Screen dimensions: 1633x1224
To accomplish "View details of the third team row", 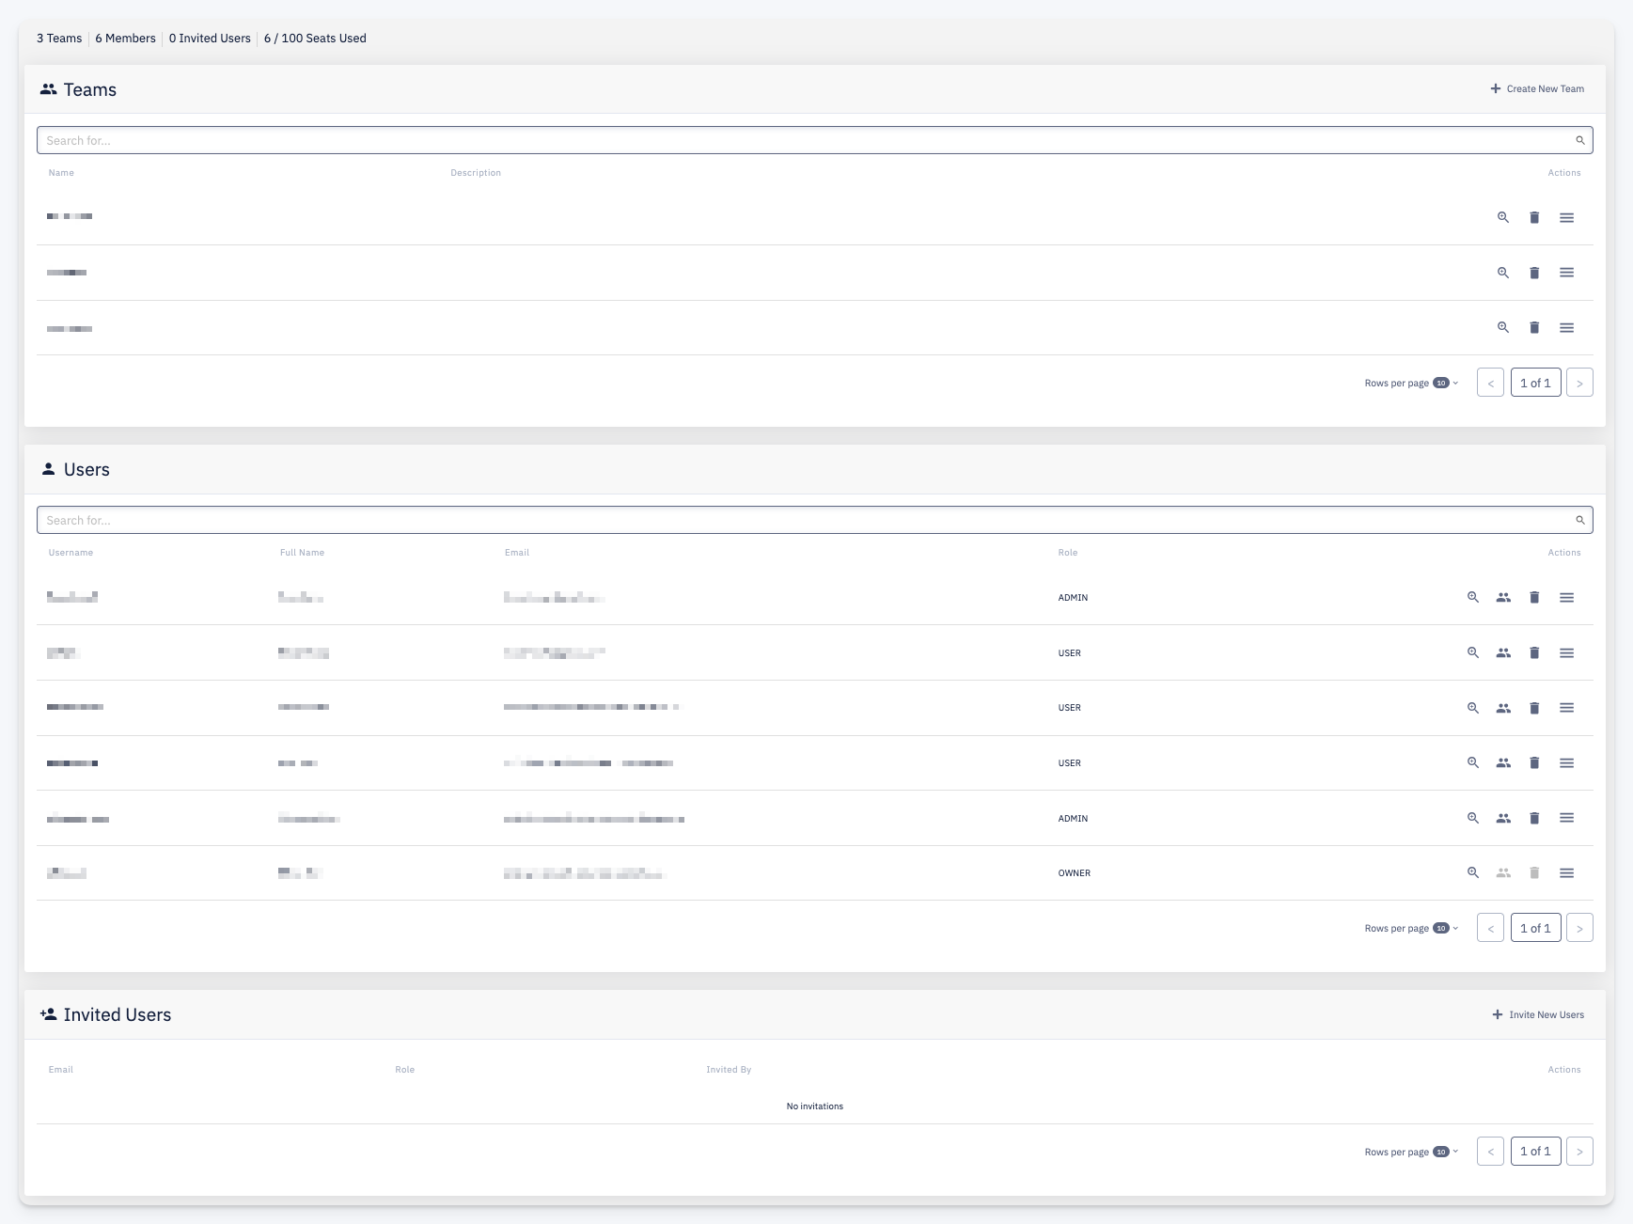I will tap(1503, 327).
